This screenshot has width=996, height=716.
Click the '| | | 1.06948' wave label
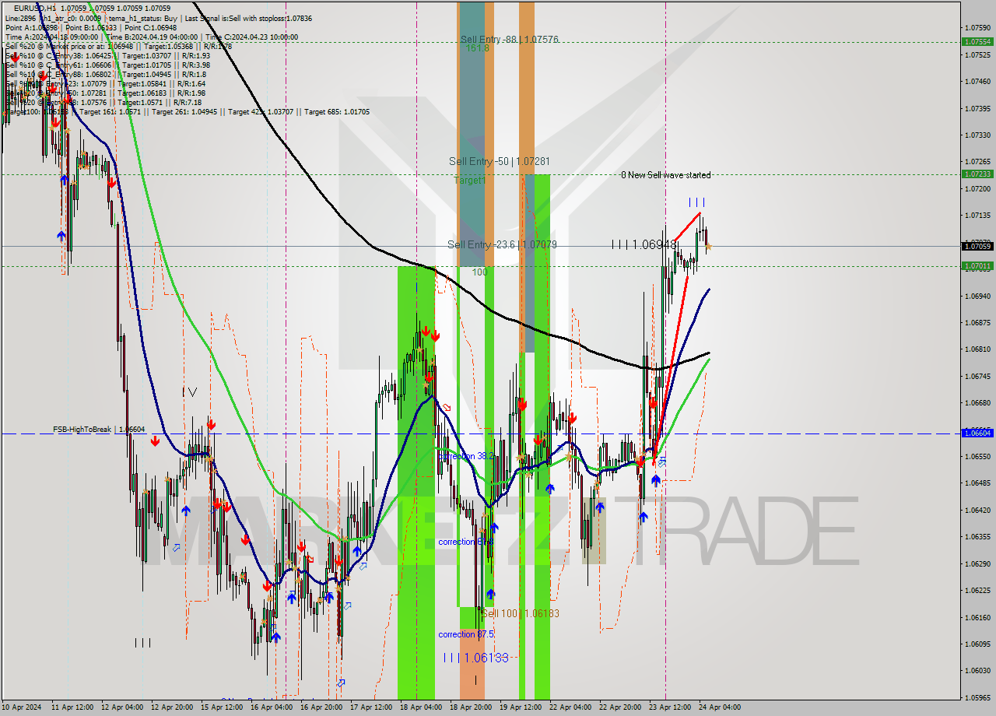click(643, 244)
